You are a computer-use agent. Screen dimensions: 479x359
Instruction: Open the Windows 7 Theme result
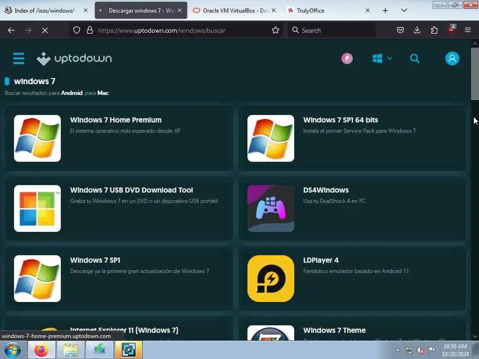[334, 330]
